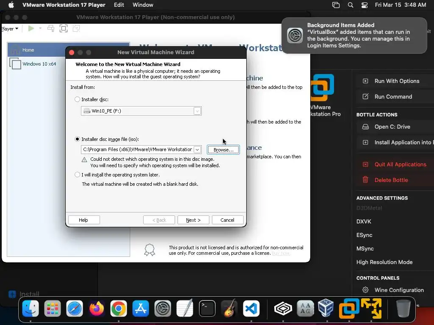Click the Unity mode toolbar icon

(x=76, y=28)
